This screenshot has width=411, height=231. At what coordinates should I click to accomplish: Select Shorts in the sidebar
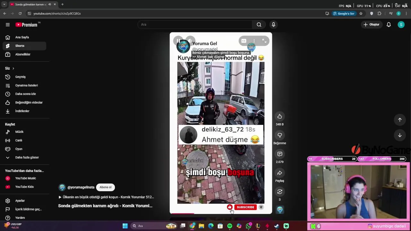(24, 46)
